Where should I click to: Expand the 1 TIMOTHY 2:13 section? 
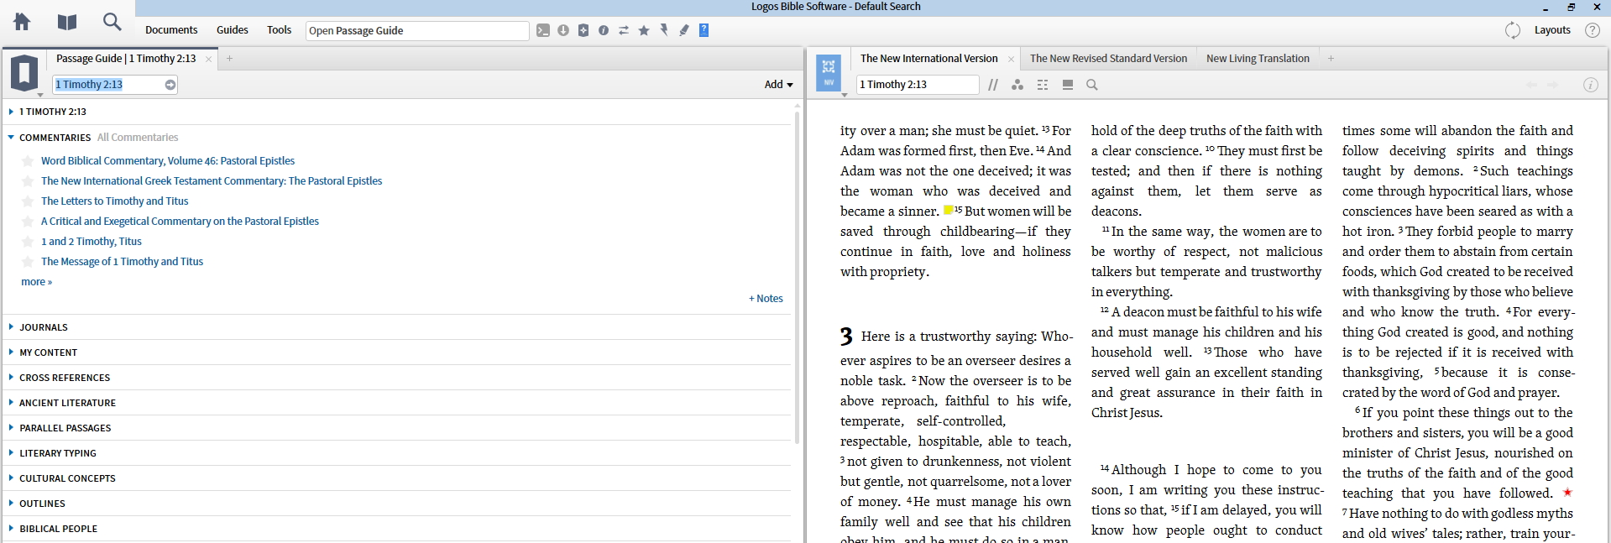coord(11,112)
